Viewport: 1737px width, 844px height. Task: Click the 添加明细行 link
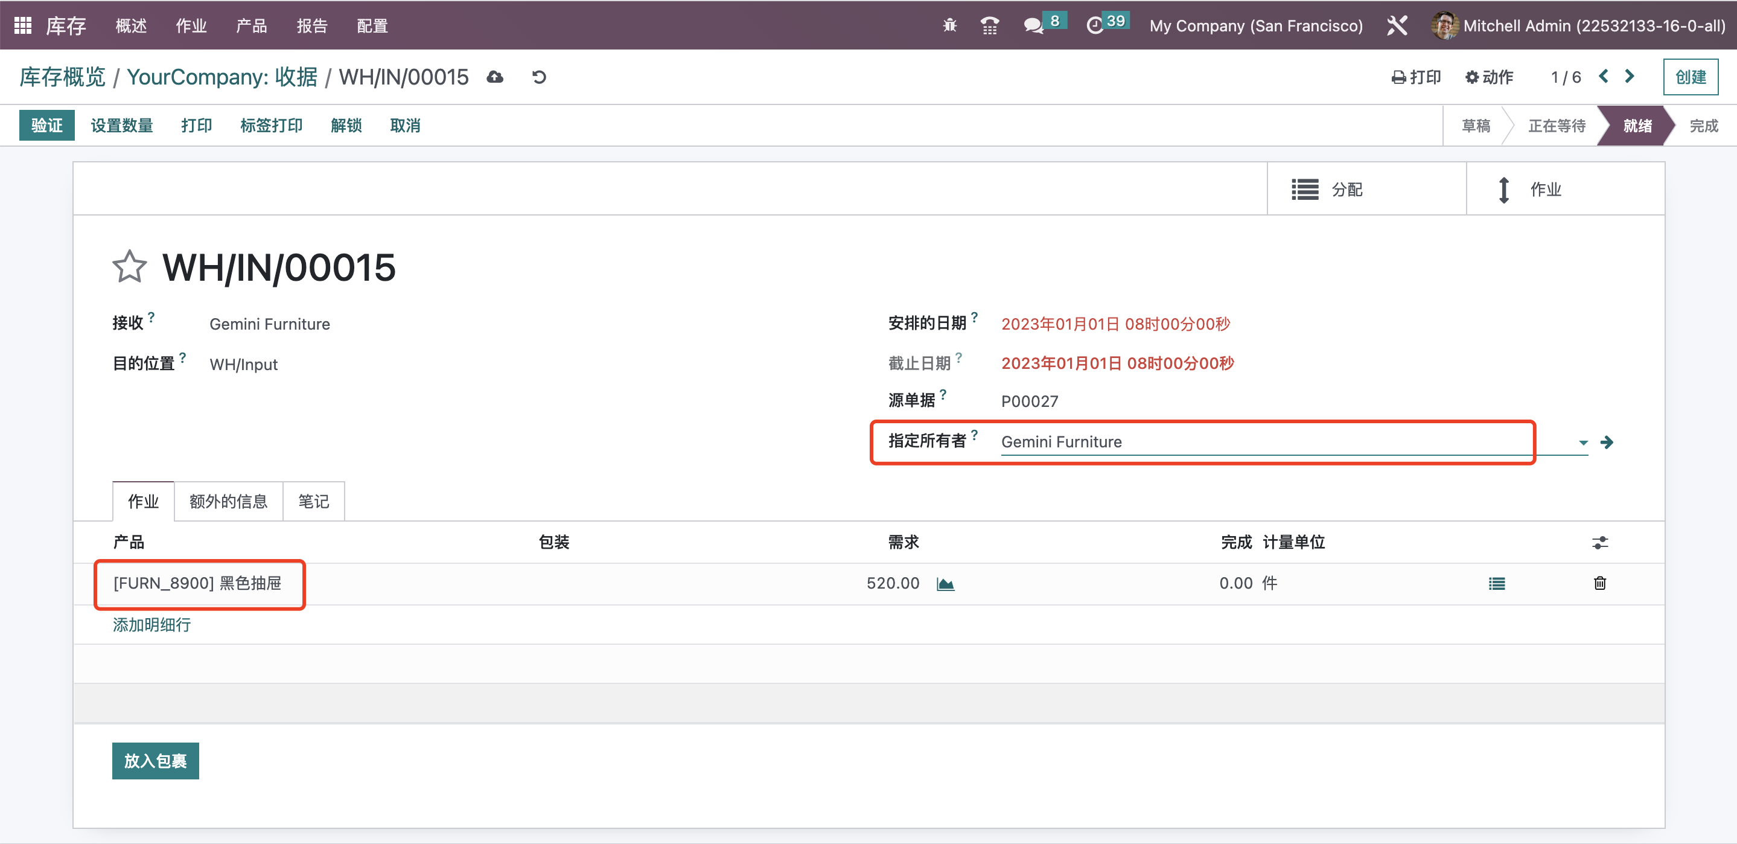tap(151, 625)
